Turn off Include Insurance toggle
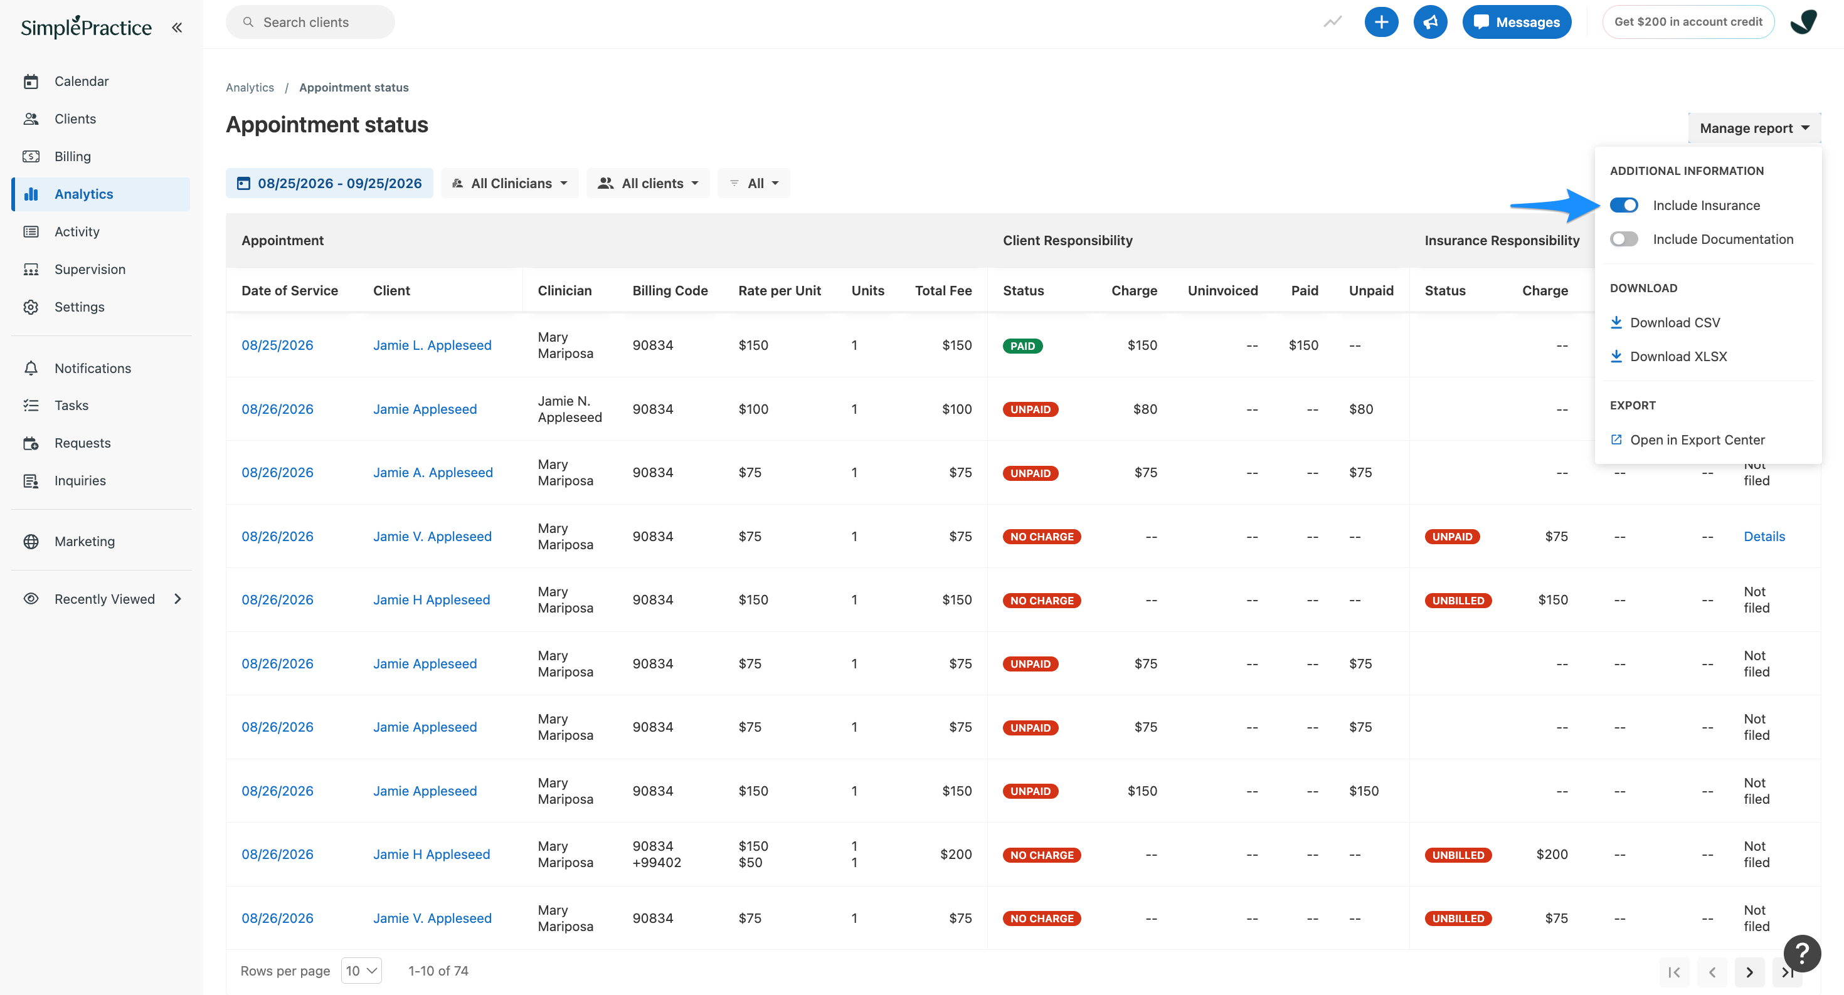 coord(1623,205)
